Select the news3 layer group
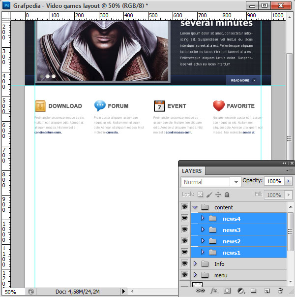Screen dimensions: 295x297 [x=238, y=230]
